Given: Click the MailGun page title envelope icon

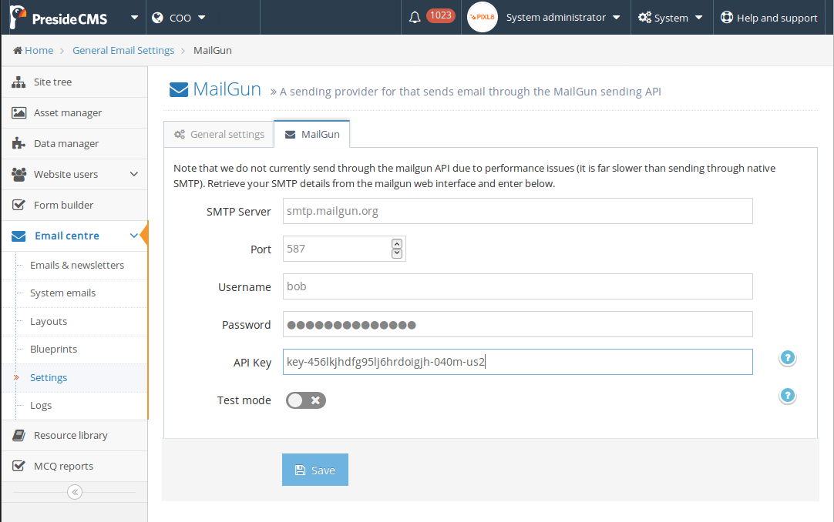Looking at the screenshot, I should [x=179, y=90].
